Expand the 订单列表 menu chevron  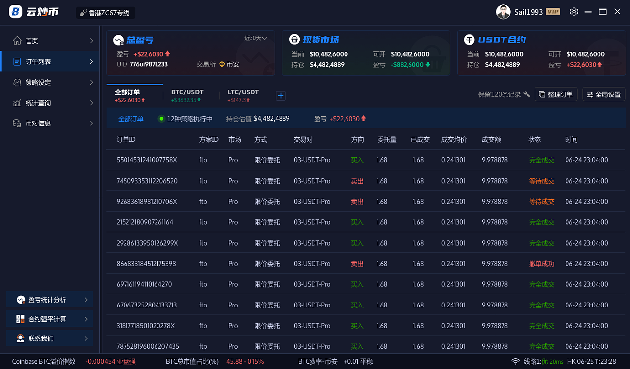(92, 61)
